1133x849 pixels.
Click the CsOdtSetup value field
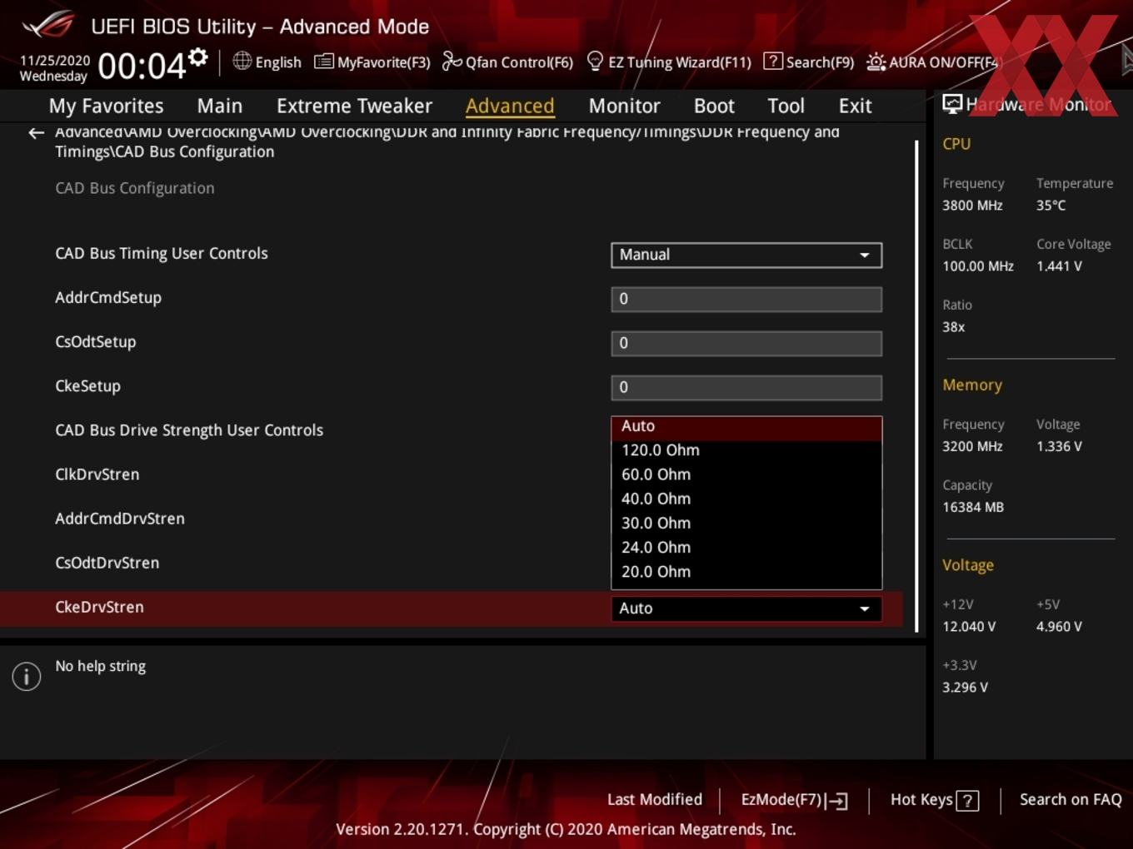point(746,343)
